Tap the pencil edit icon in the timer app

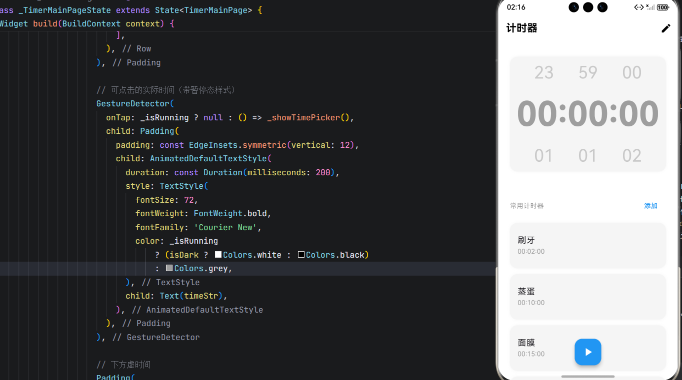click(665, 28)
